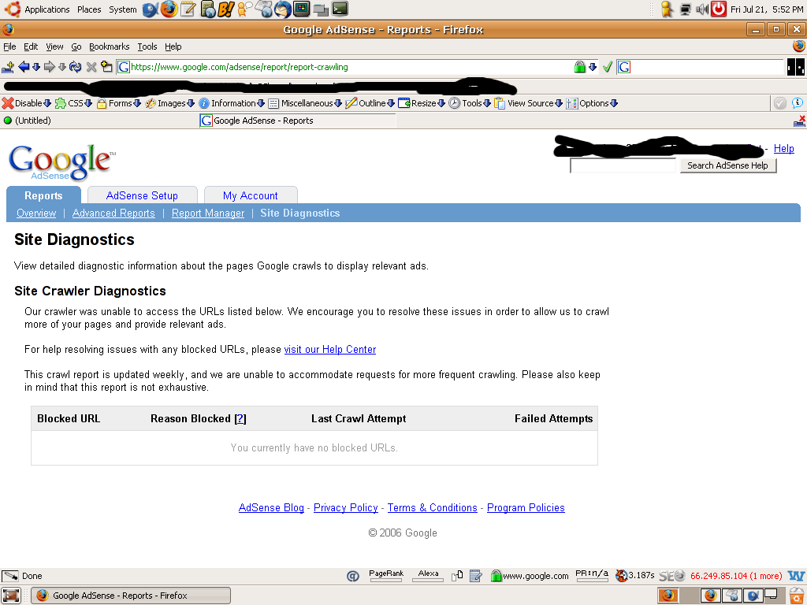This screenshot has width=807, height=605.
Task: Open the CSS dropdown menu
Action: pos(73,103)
